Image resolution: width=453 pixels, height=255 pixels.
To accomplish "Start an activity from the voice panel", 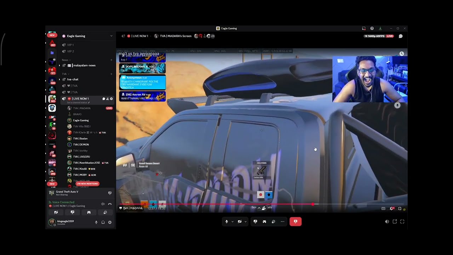I will [x=89, y=212].
